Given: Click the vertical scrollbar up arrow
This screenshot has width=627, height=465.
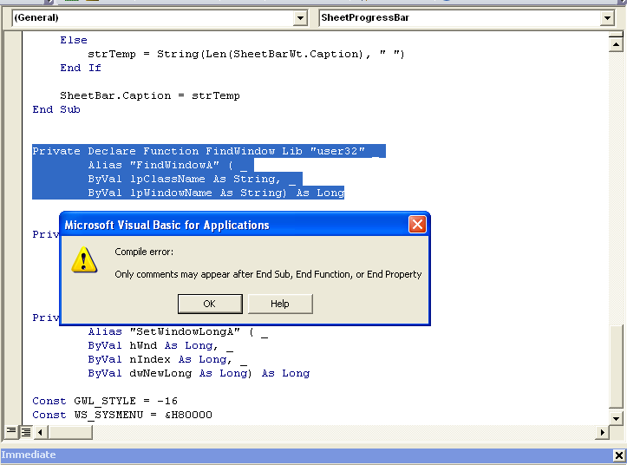Looking at the screenshot, I should pos(616,43).
